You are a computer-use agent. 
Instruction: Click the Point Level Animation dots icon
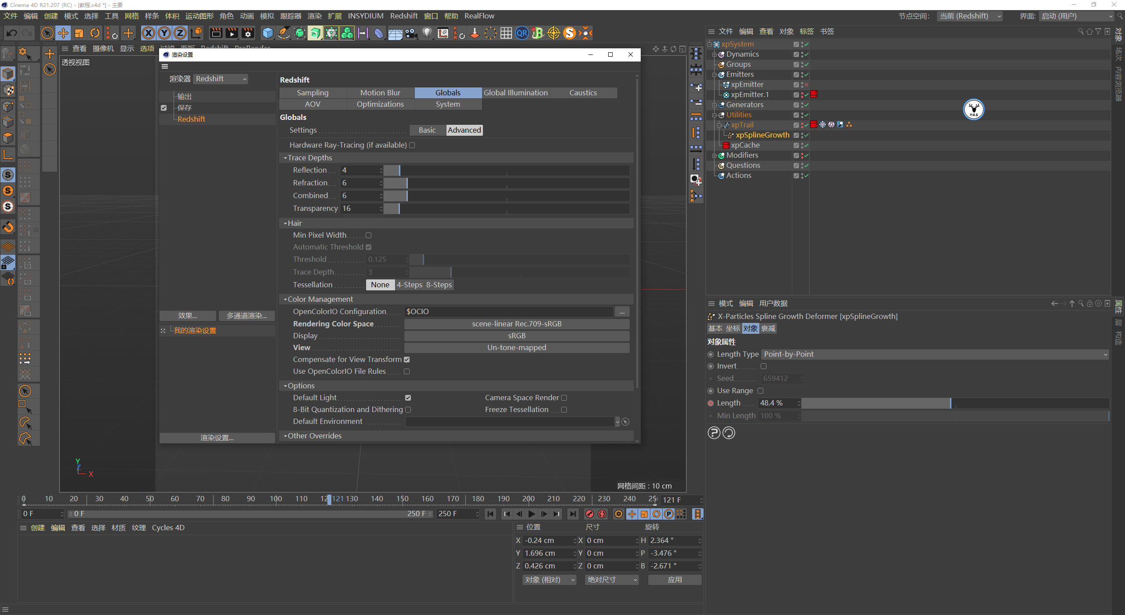coord(681,514)
